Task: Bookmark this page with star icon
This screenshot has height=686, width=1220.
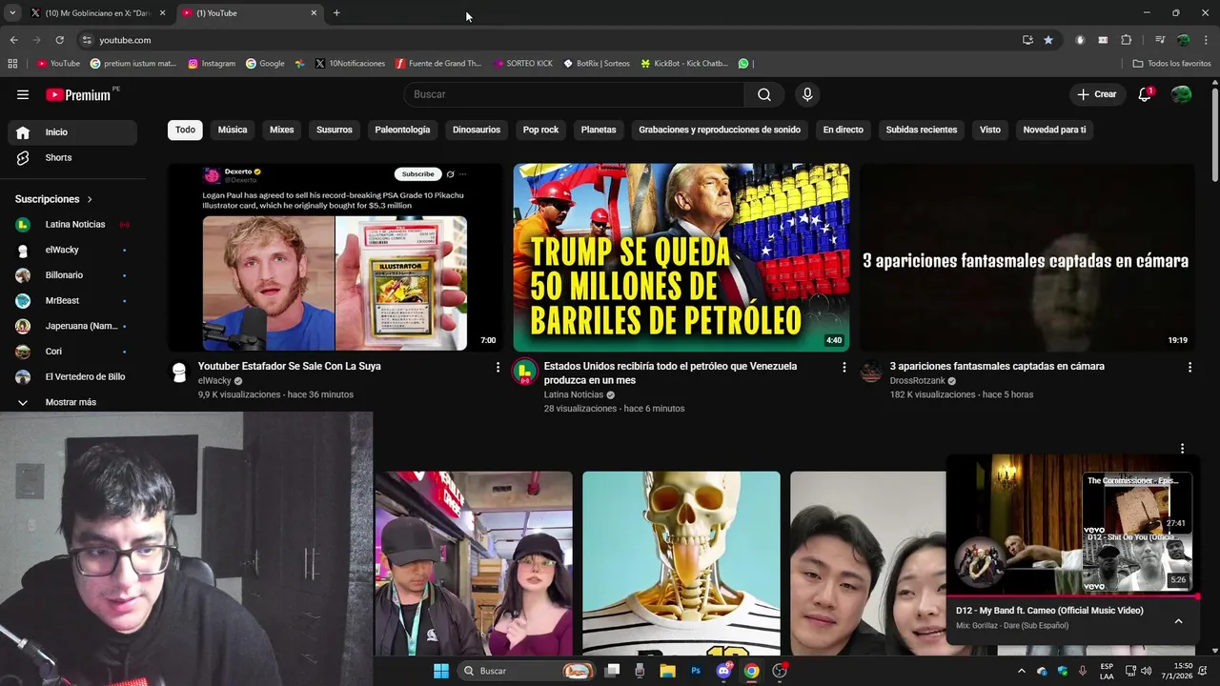Action: pyautogui.click(x=1048, y=40)
